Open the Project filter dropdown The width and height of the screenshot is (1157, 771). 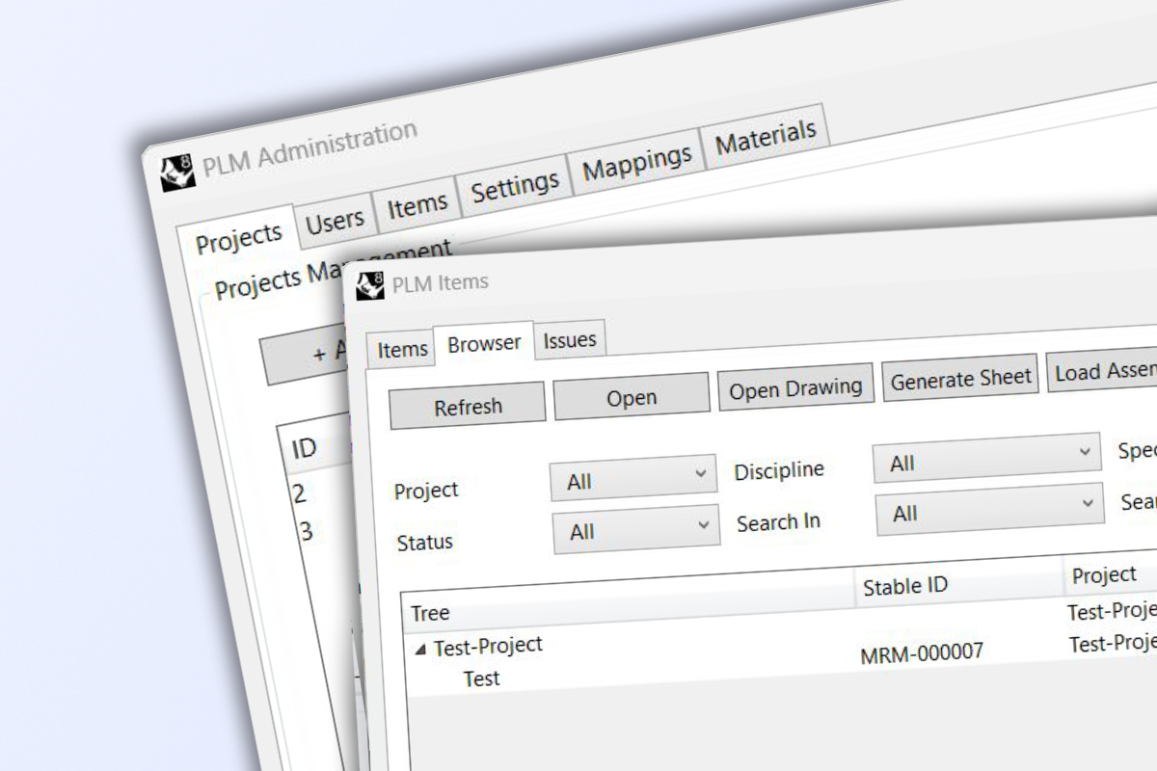[633, 479]
